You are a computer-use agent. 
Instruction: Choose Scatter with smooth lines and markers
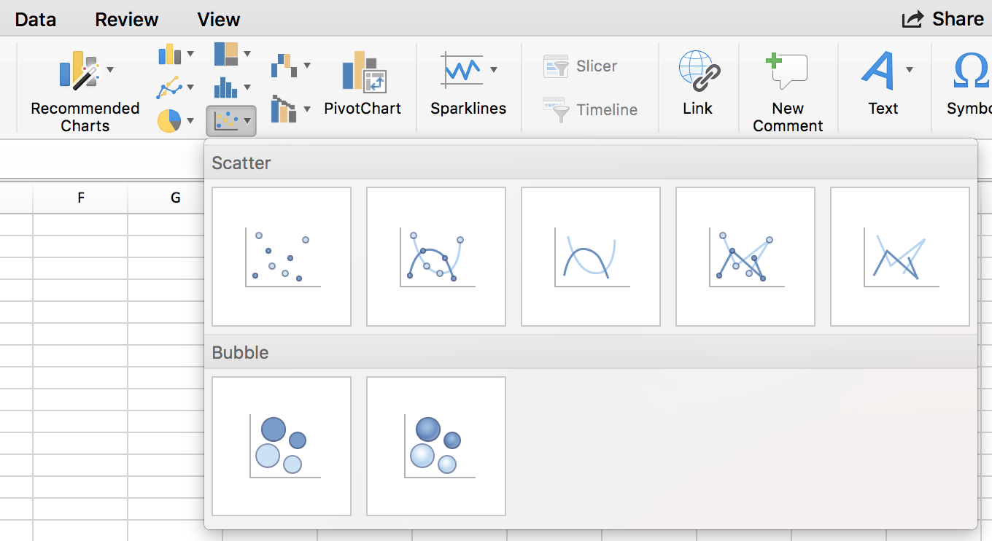pyautogui.click(x=436, y=257)
